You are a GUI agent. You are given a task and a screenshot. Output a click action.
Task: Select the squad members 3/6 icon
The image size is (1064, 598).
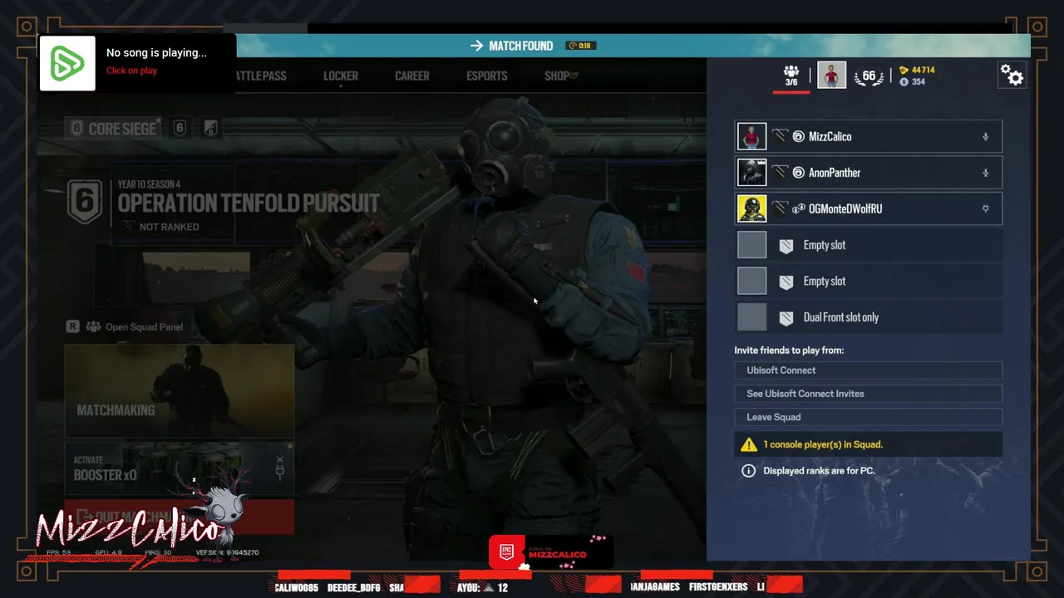791,76
